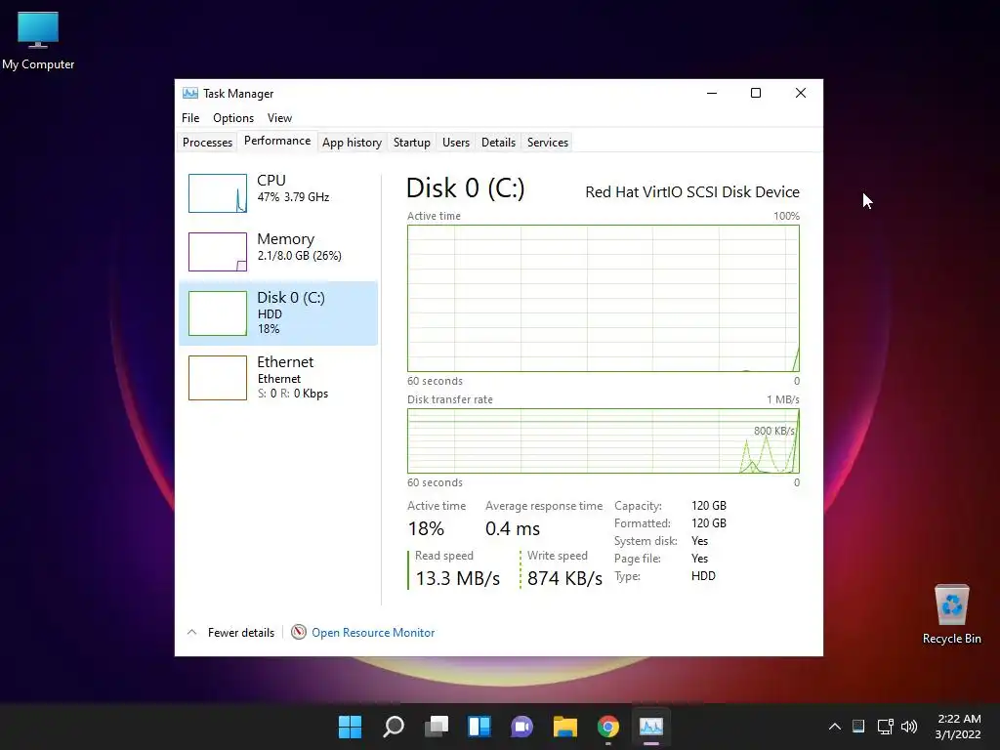This screenshot has height=750, width=1000.
Task: Click the 13.3 MB/s read speed value
Action: pos(458,578)
